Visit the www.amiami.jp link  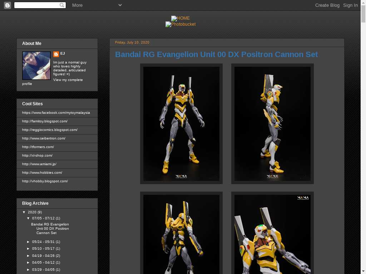pos(39,164)
